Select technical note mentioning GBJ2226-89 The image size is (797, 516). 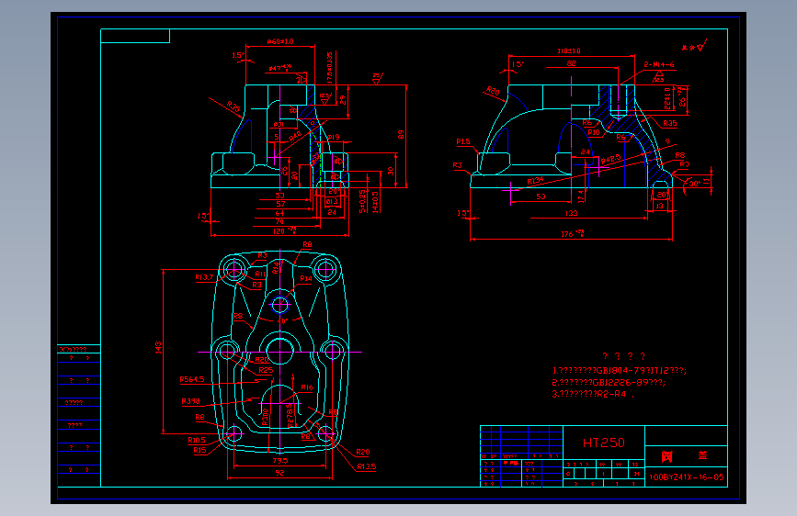tap(609, 383)
